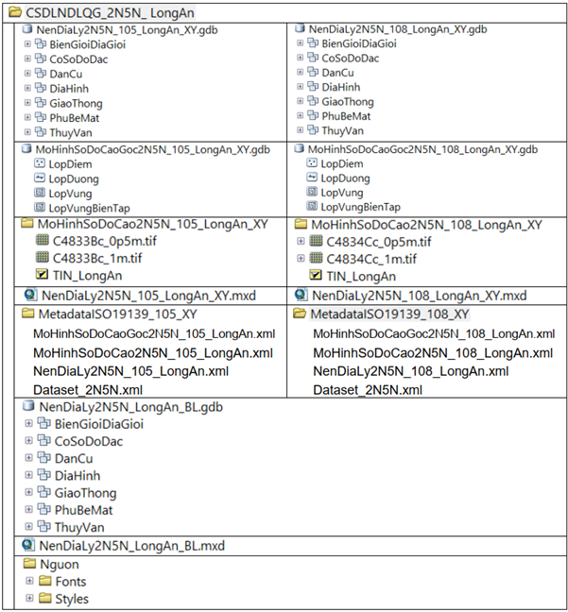Image resolution: width=568 pixels, height=612 pixels.
Task: Select the Styles folder under Nguon
Action: [71, 599]
